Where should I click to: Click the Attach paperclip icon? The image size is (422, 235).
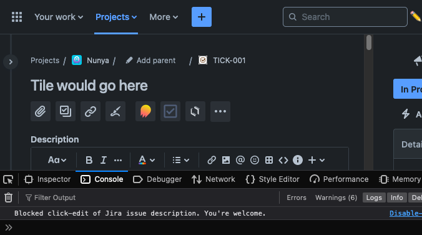tap(41, 111)
